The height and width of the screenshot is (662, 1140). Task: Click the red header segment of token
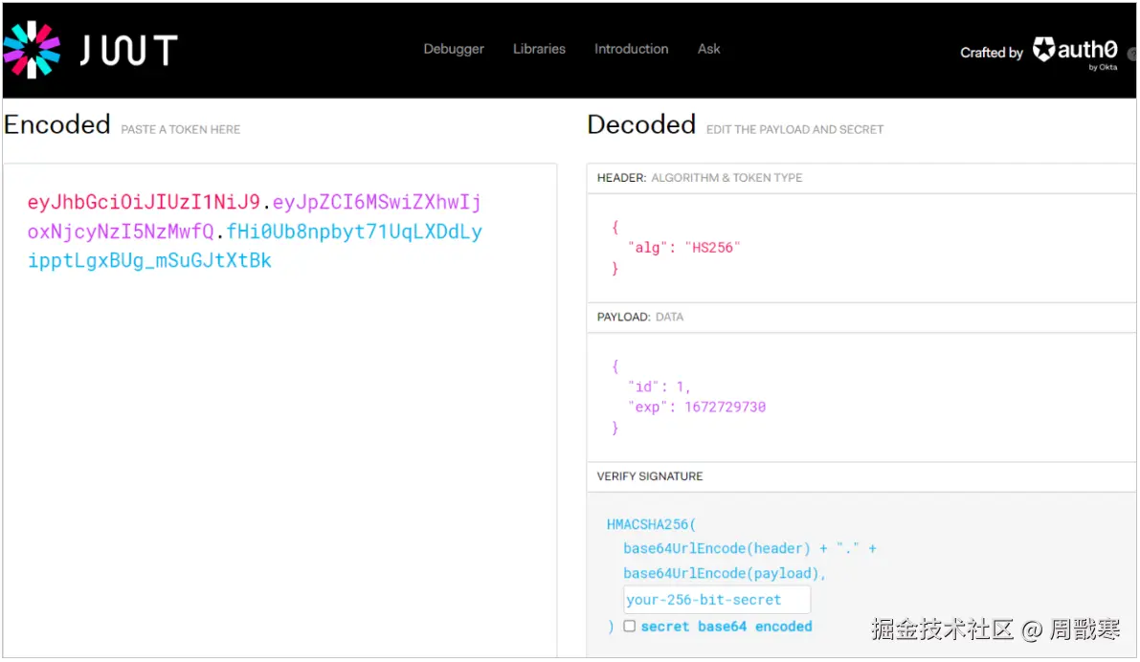[x=144, y=203]
